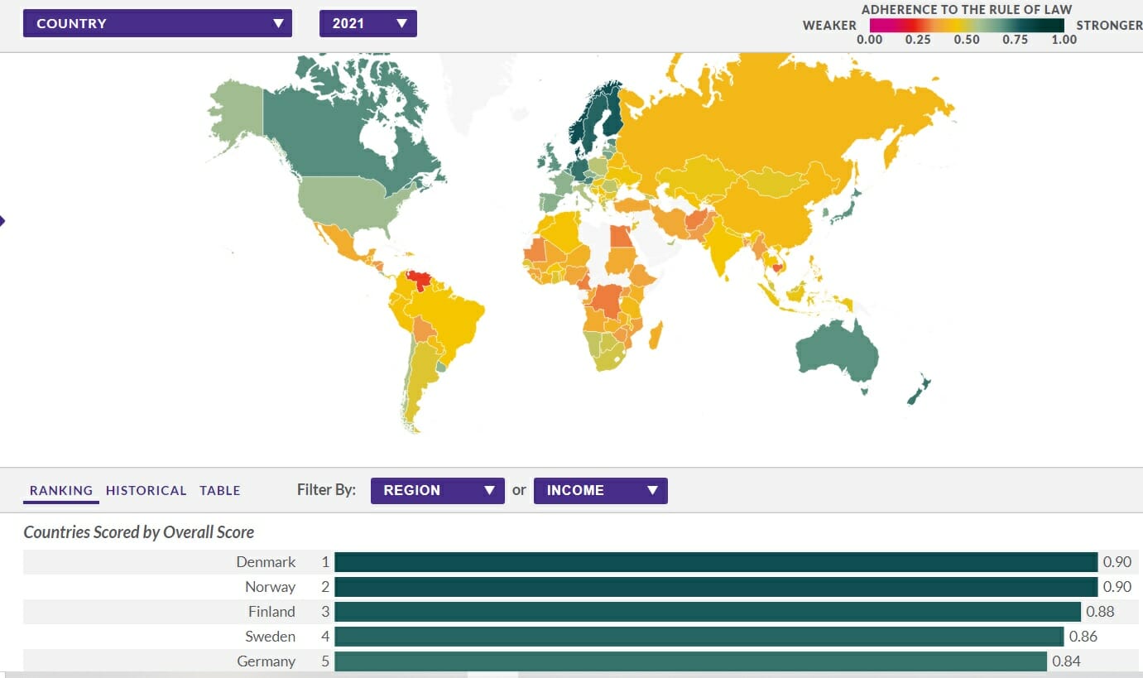Click the Germany ranking bar
The width and height of the screenshot is (1143, 678).
pos(690,661)
